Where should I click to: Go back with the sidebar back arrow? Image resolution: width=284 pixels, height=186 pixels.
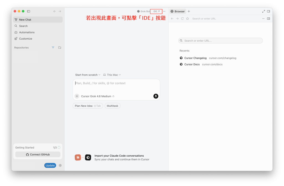coord(55,11)
